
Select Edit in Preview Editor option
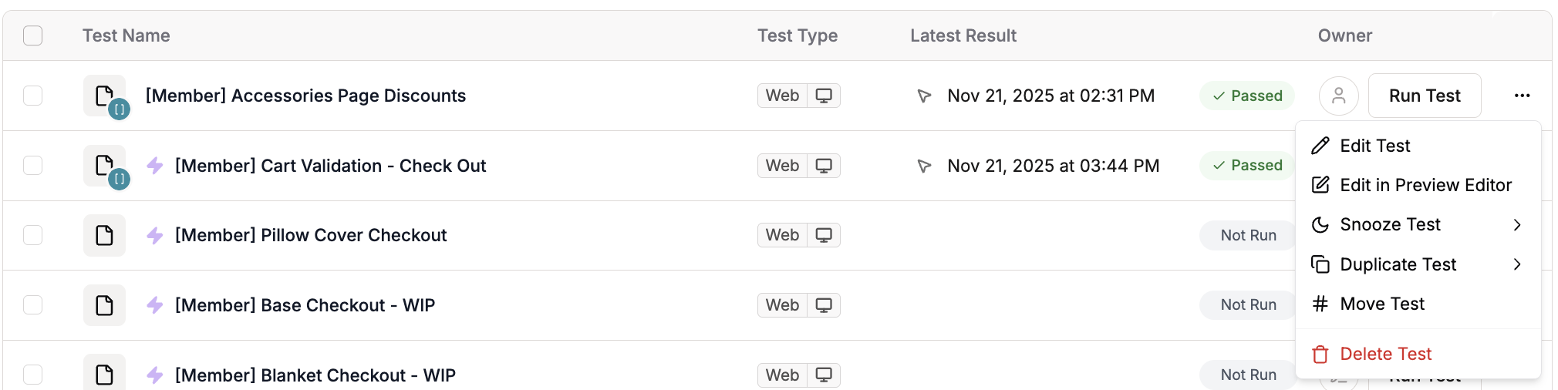(1425, 185)
